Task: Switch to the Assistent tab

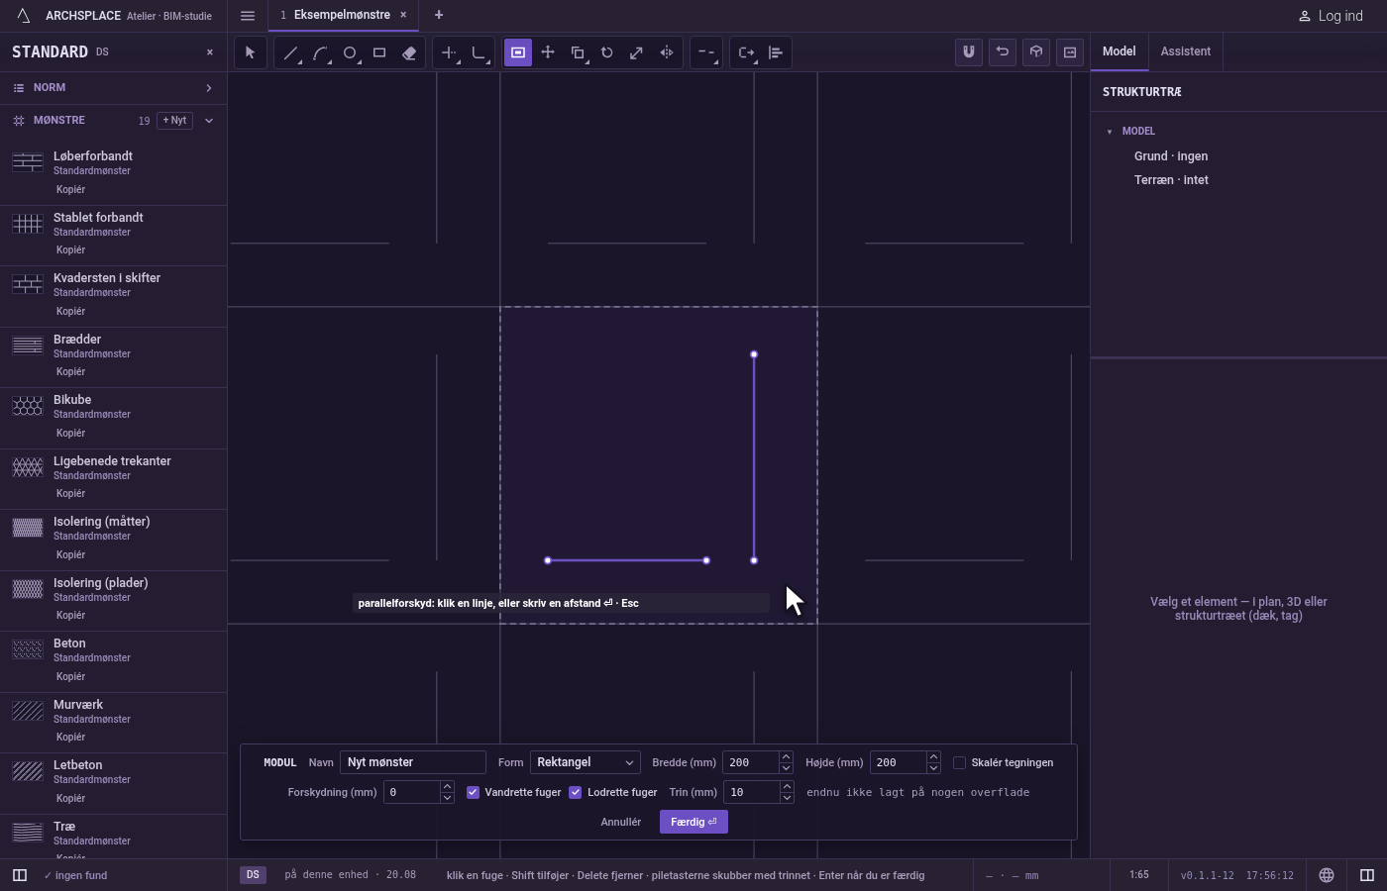Action: click(1186, 51)
